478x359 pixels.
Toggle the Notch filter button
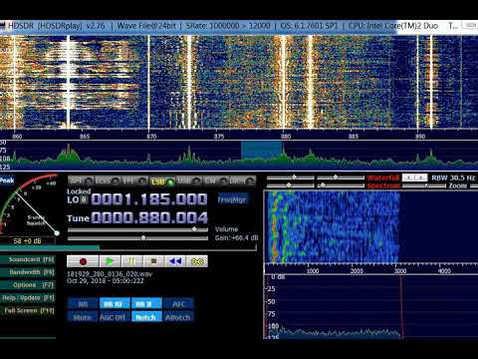[x=146, y=317]
